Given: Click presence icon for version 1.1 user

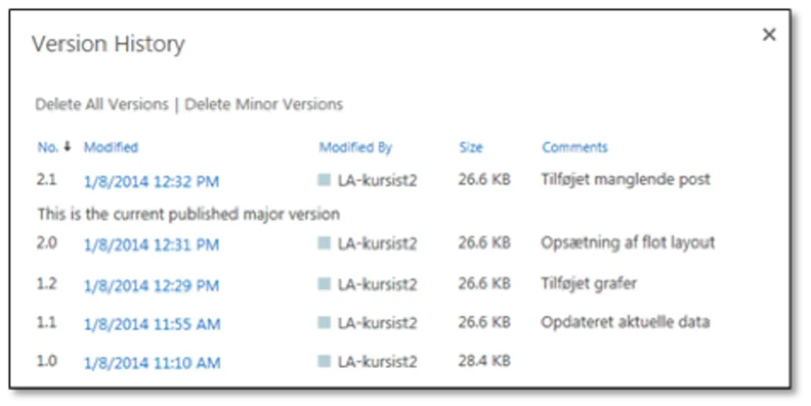Looking at the screenshot, I should tap(324, 323).
